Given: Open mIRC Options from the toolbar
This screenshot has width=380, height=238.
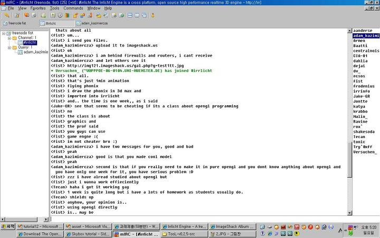Looking at the screenshot, I should [x=17, y=15].
